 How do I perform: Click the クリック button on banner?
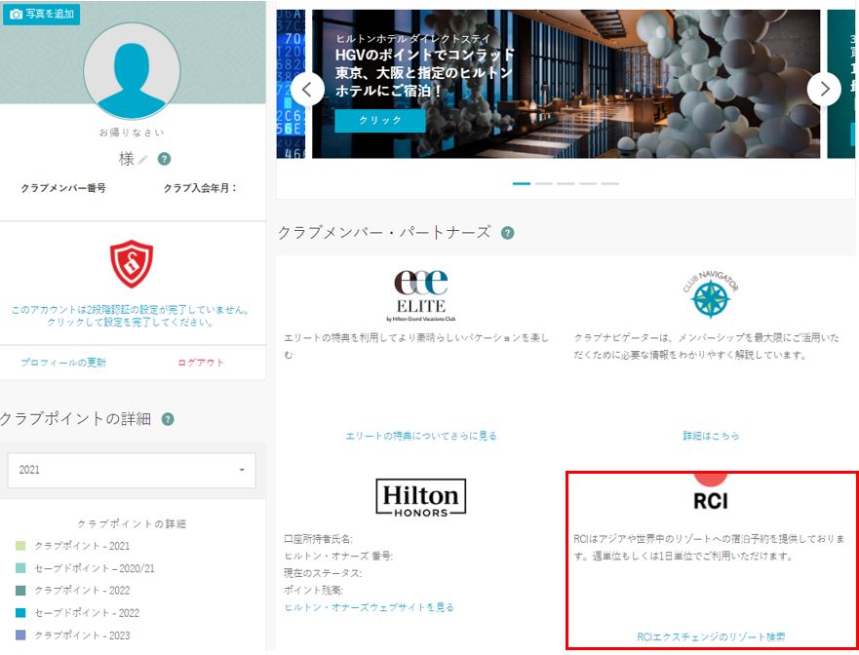[380, 121]
